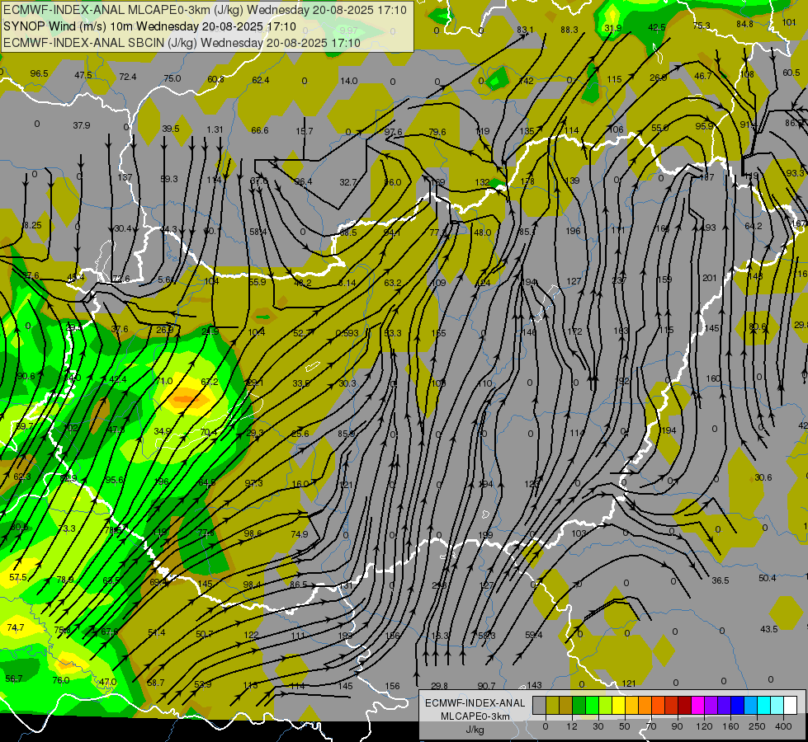Pick the lime yellow-green legend swatch

pyautogui.click(x=605, y=705)
